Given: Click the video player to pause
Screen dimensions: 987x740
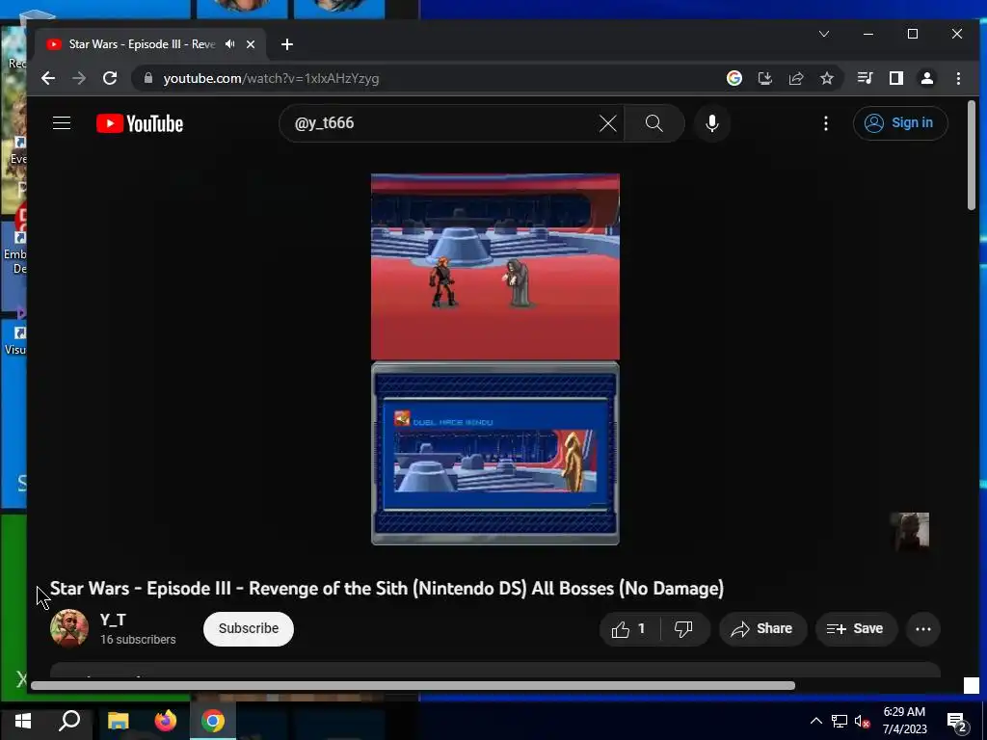Looking at the screenshot, I should 494,359.
